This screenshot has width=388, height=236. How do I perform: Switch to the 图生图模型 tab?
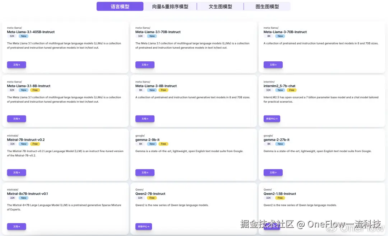(x=267, y=6)
